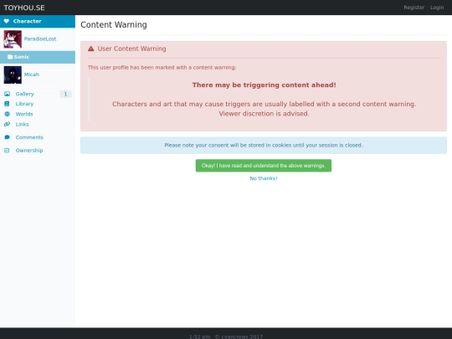Viewport: 452px width, 339px height.
Task: Open the ParadiseLost user link
Action: (x=40, y=39)
